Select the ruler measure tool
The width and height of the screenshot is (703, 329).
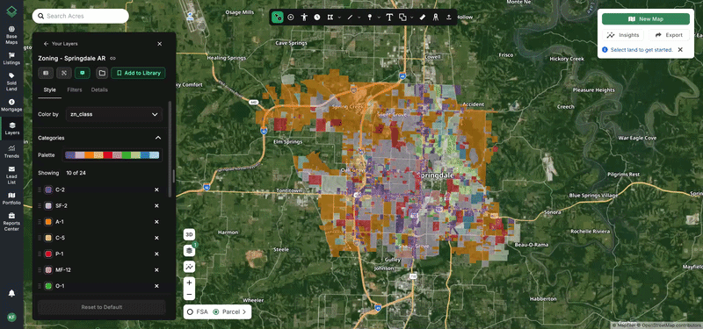(x=422, y=18)
